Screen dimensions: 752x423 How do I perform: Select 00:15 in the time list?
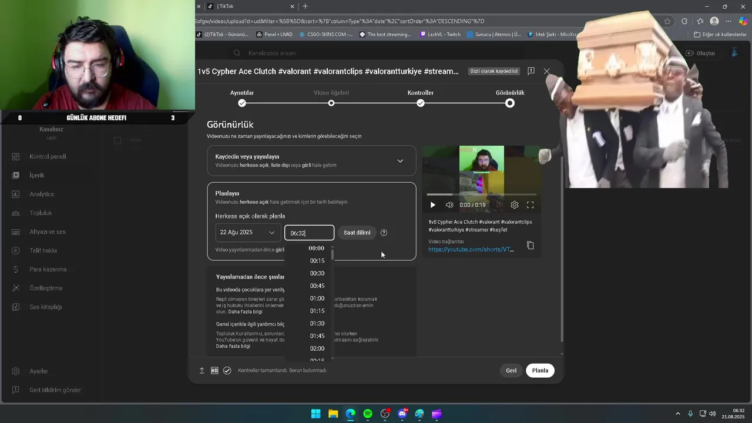coord(317,261)
